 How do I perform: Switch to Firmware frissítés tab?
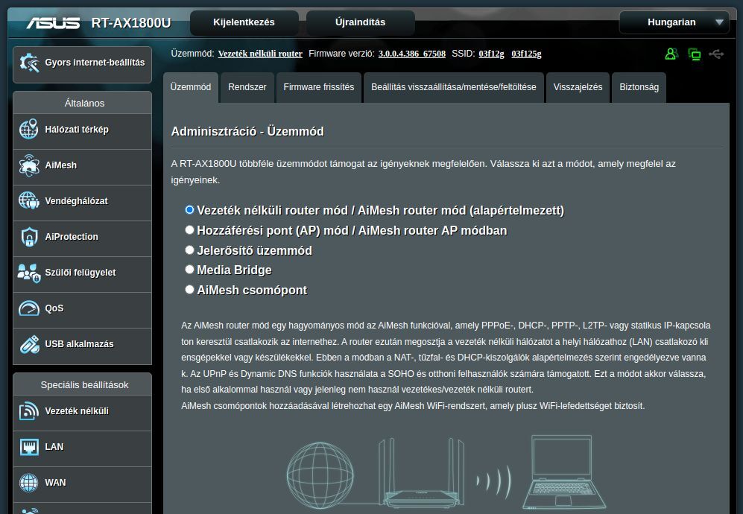coord(318,87)
